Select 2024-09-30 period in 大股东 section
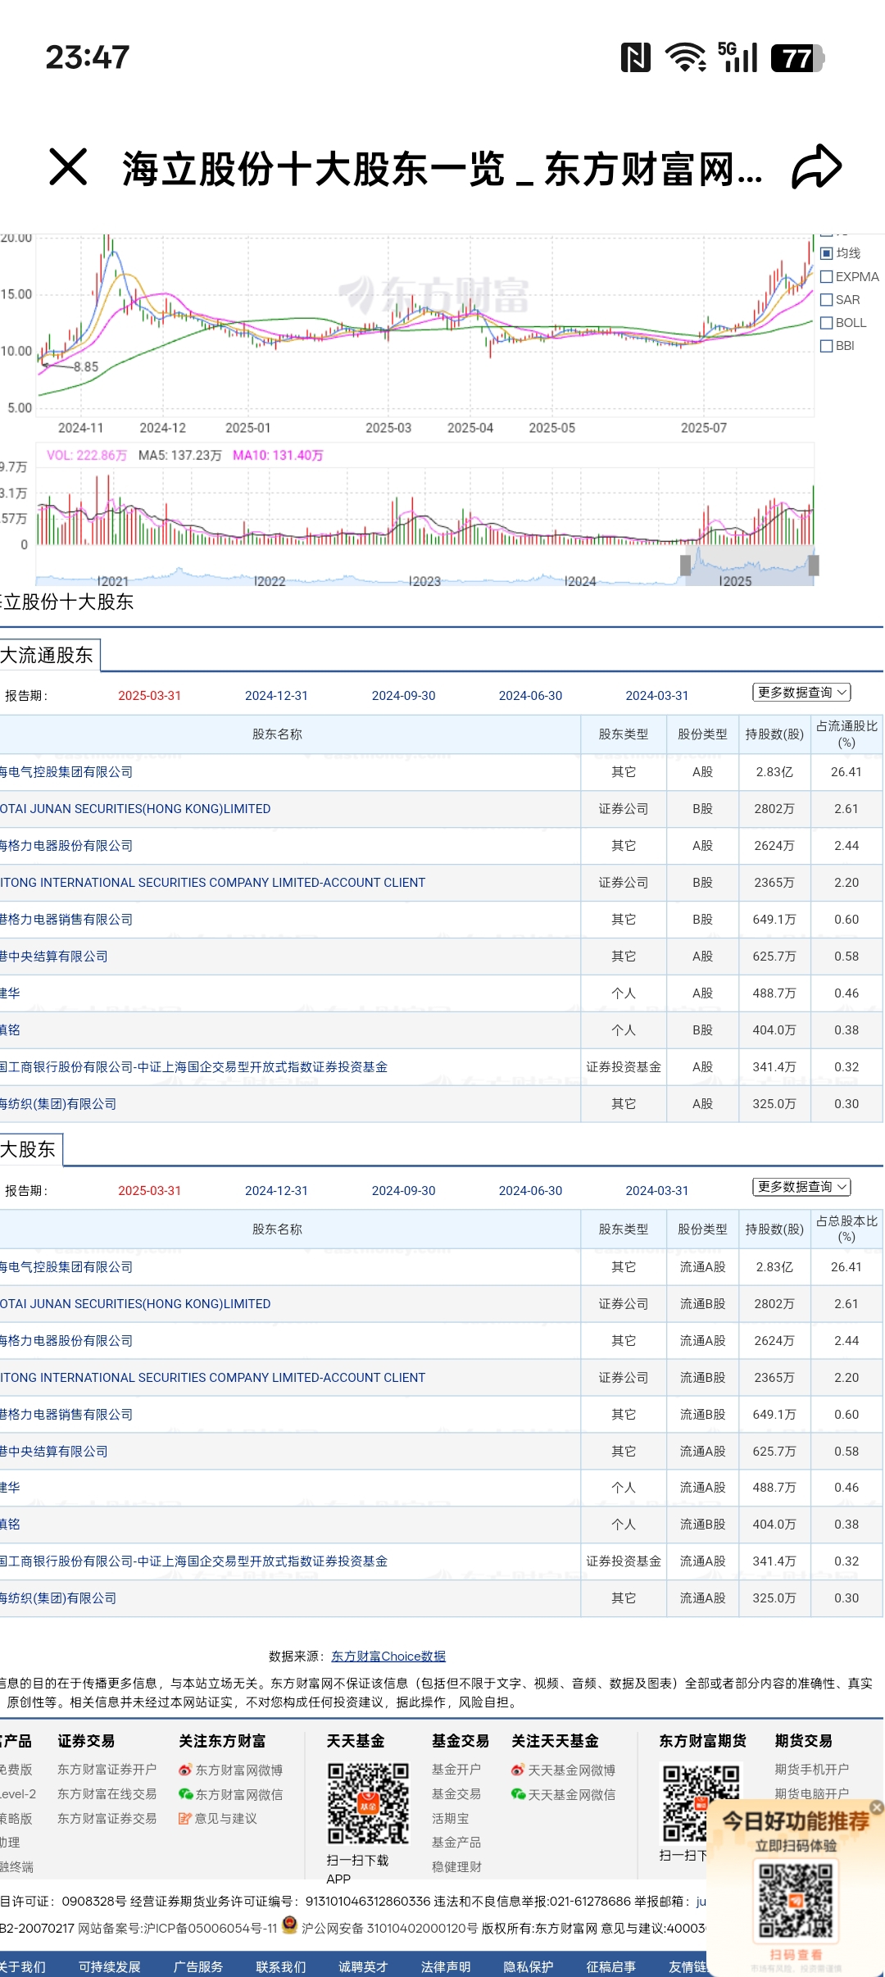 tap(403, 1190)
